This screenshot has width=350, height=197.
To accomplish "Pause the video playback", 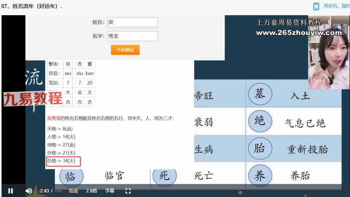I will 11,191.
